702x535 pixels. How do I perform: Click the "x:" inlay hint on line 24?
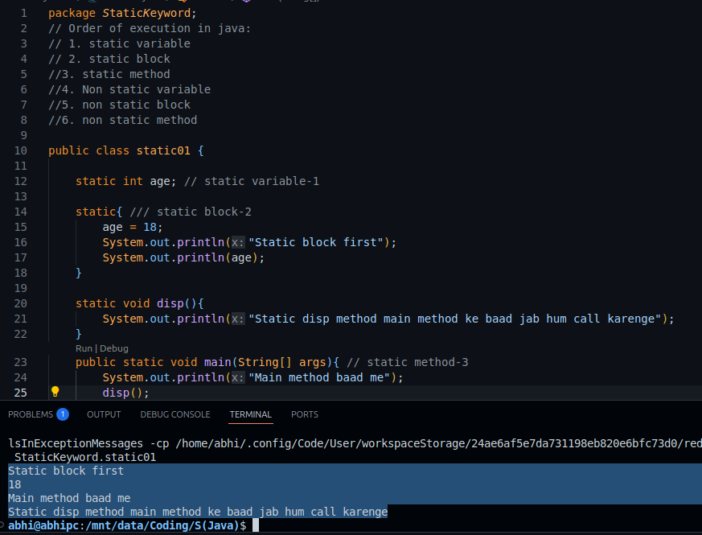[x=238, y=377]
